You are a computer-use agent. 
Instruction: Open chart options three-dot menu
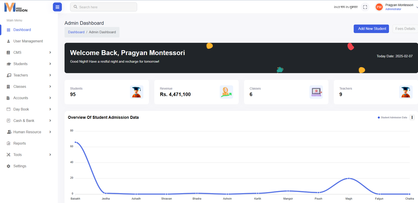pyautogui.click(x=412, y=118)
